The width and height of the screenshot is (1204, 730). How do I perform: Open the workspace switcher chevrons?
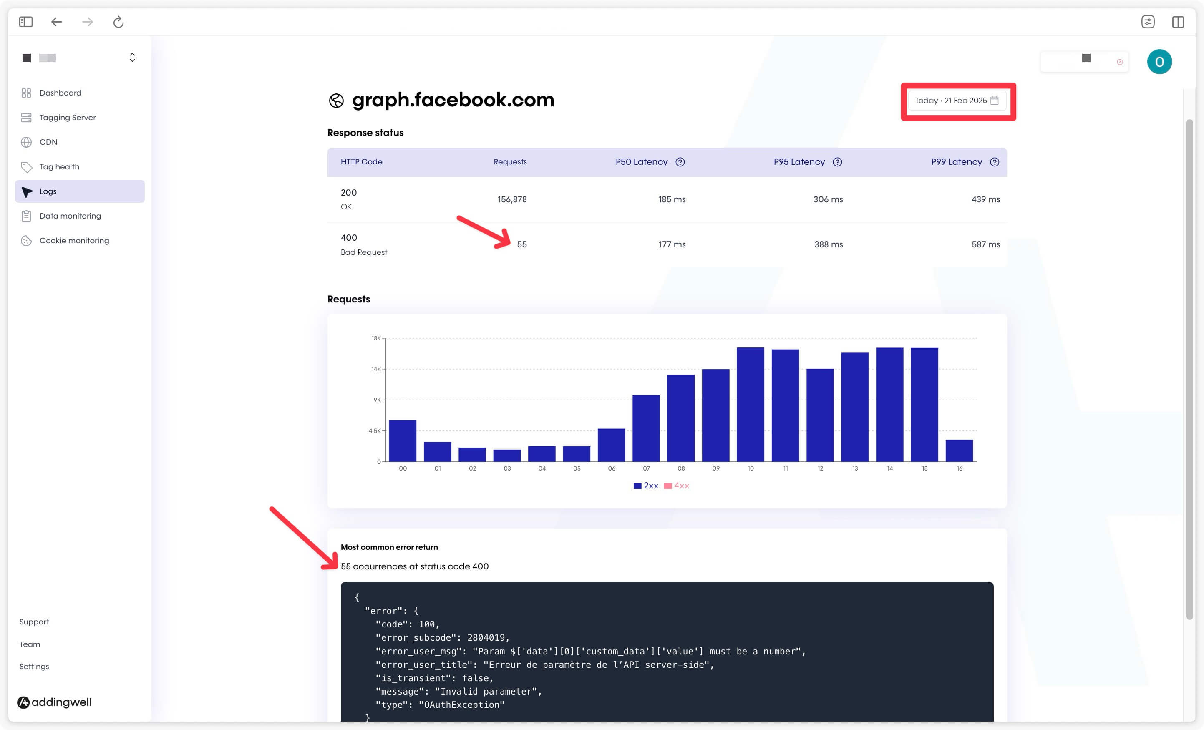pyautogui.click(x=132, y=58)
